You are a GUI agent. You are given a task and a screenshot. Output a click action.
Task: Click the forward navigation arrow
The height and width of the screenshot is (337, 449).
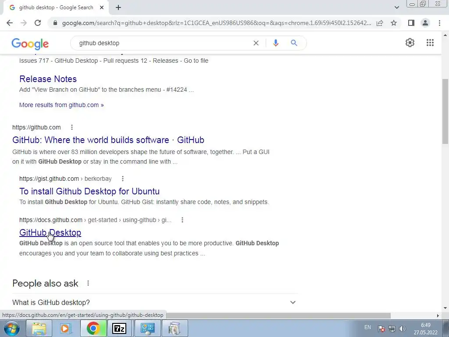[x=24, y=23]
